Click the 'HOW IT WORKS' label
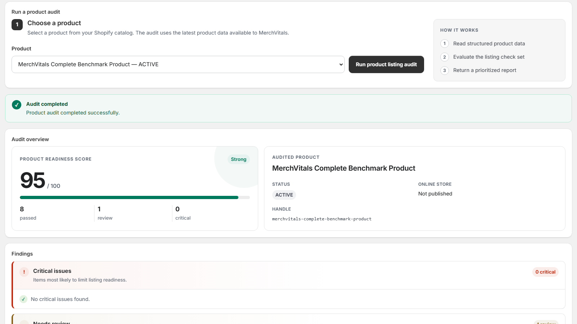 [x=459, y=30]
